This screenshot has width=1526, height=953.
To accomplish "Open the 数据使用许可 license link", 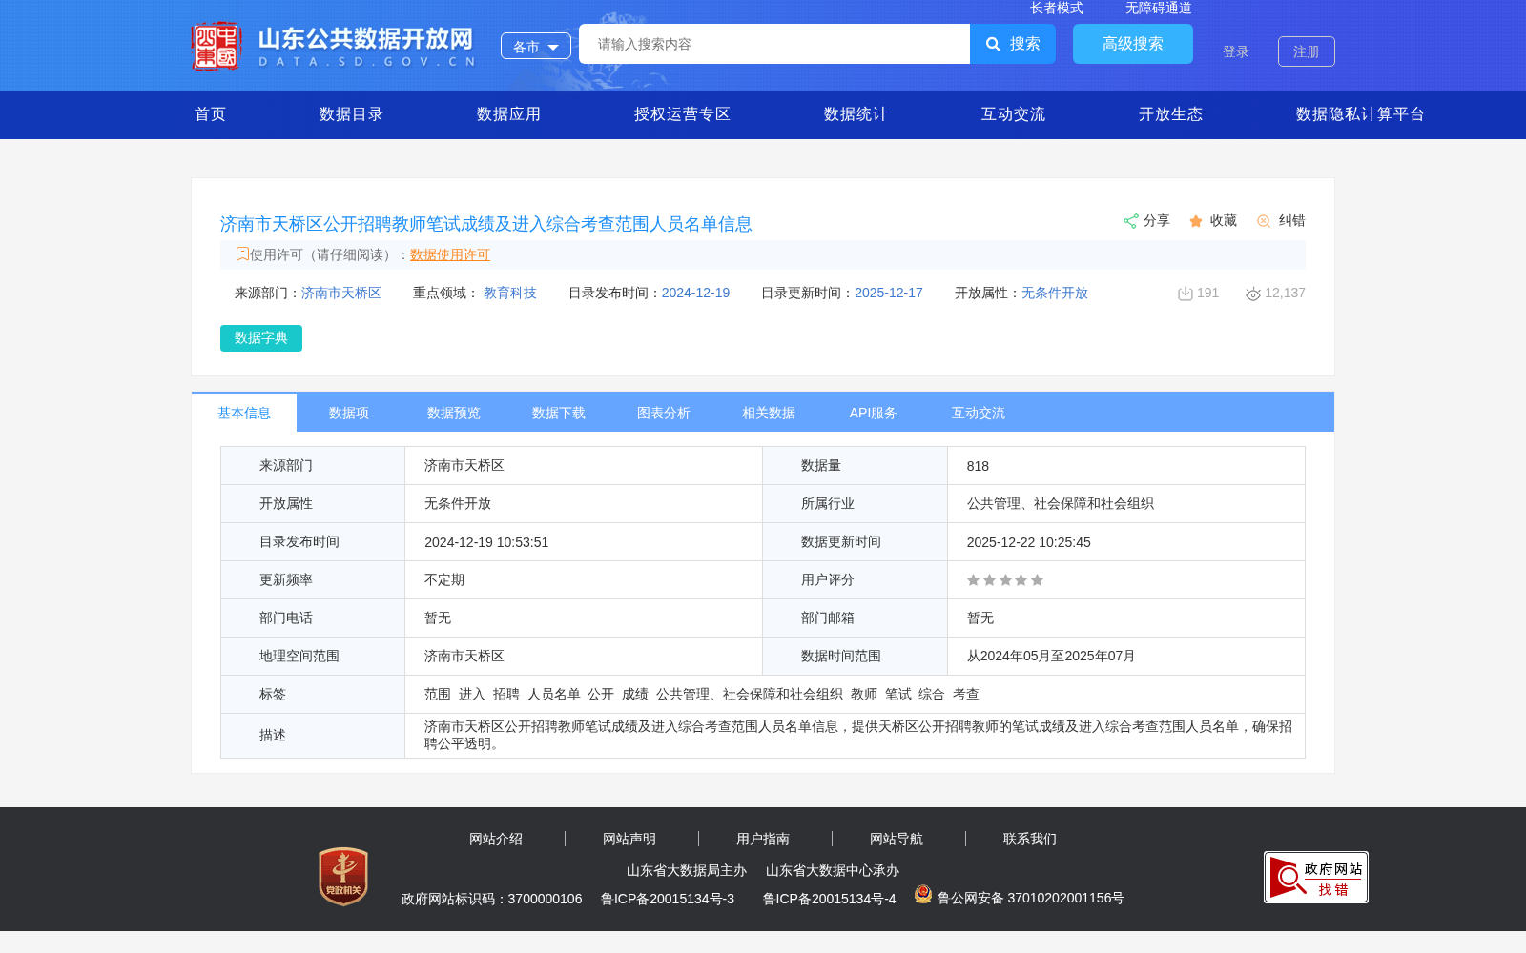I will coord(450,254).
